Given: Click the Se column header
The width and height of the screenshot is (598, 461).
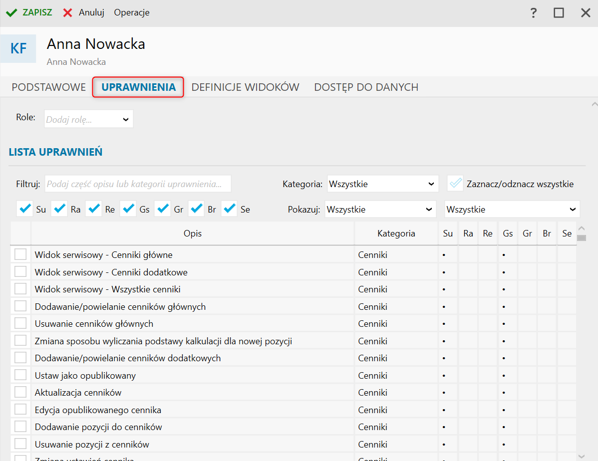Looking at the screenshot, I should (567, 233).
